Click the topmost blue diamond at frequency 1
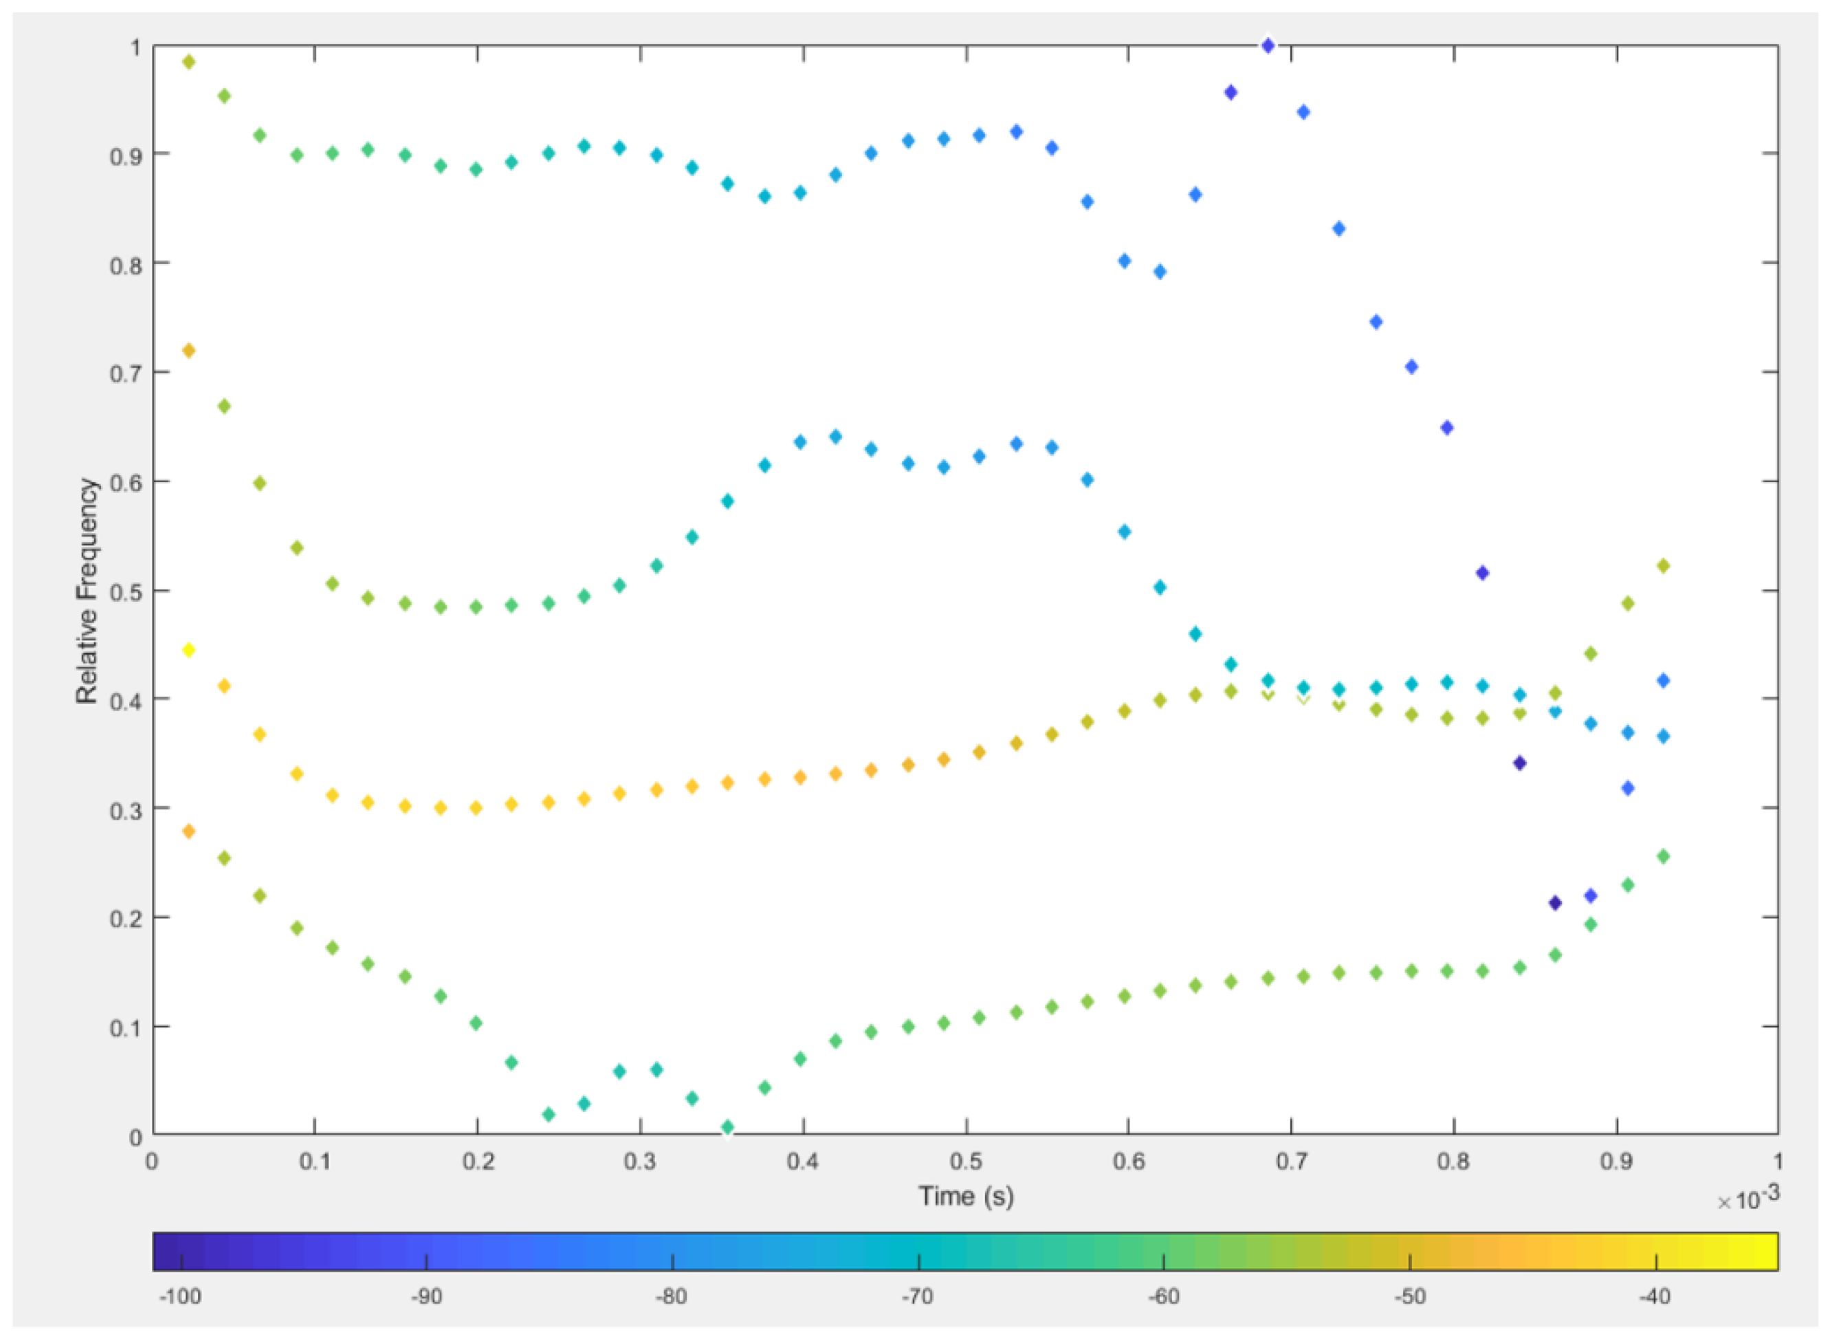 pos(1268,46)
